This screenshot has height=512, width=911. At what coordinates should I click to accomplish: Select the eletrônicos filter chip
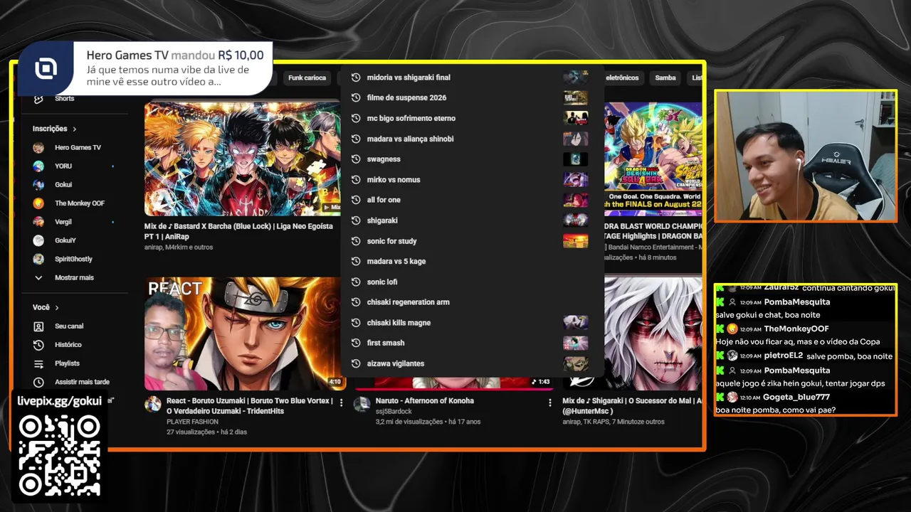point(622,78)
